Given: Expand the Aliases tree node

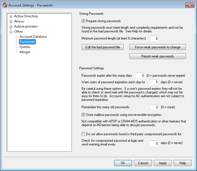Looking at the screenshot, I should 11,22.
